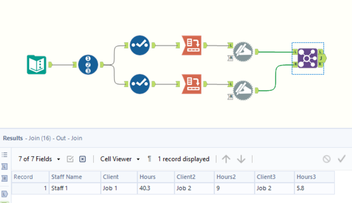The width and height of the screenshot is (352, 203).
Task: Select the upper Dynamic Rename tool
Action: pyautogui.click(x=243, y=51)
